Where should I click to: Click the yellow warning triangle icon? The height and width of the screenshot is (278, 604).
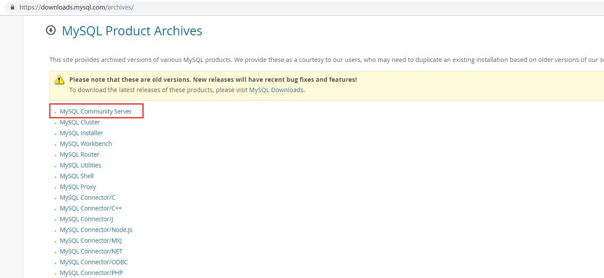coord(59,80)
